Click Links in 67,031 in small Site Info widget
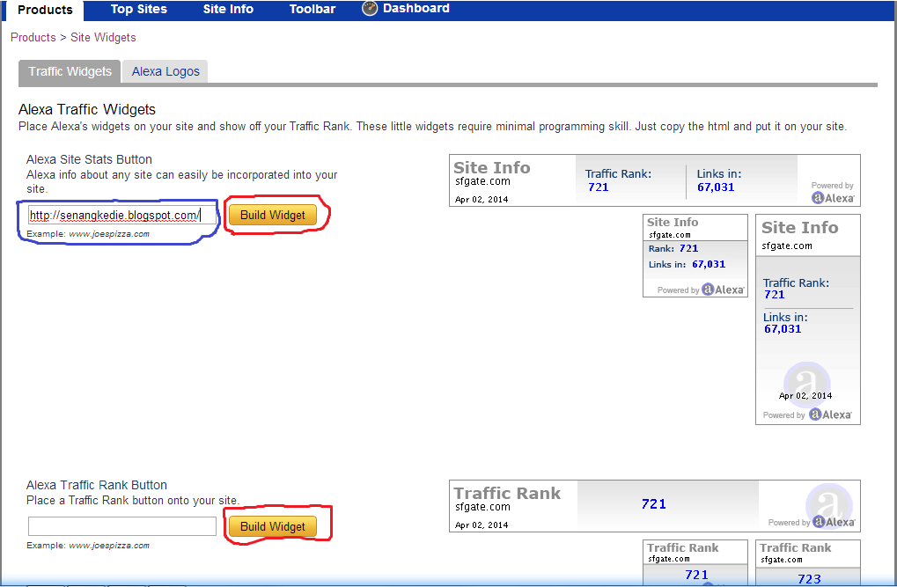Image resolution: width=897 pixels, height=587 pixels. [x=709, y=264]
